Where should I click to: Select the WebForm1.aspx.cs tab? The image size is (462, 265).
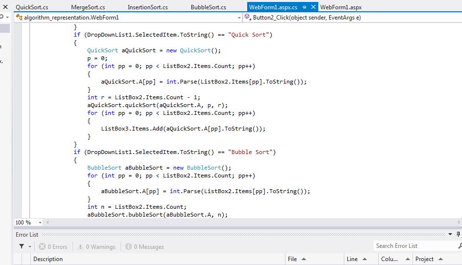[x=273, y=7]
